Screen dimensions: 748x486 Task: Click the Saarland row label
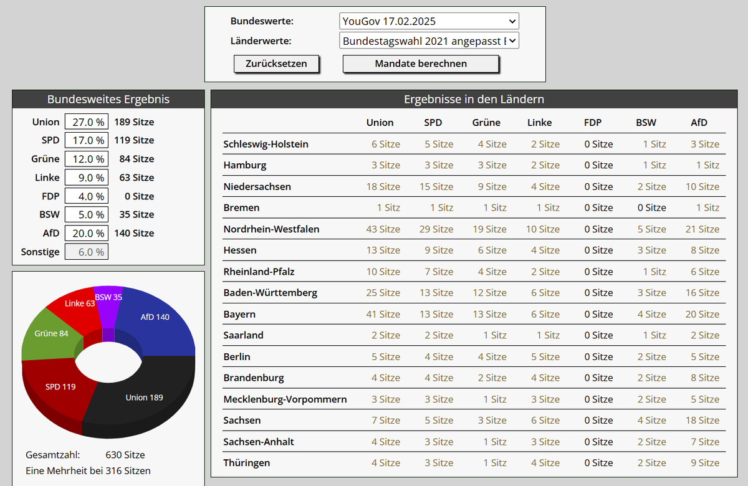243,335
